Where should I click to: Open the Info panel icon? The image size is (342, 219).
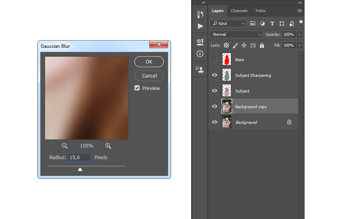[x=200, y=53]
